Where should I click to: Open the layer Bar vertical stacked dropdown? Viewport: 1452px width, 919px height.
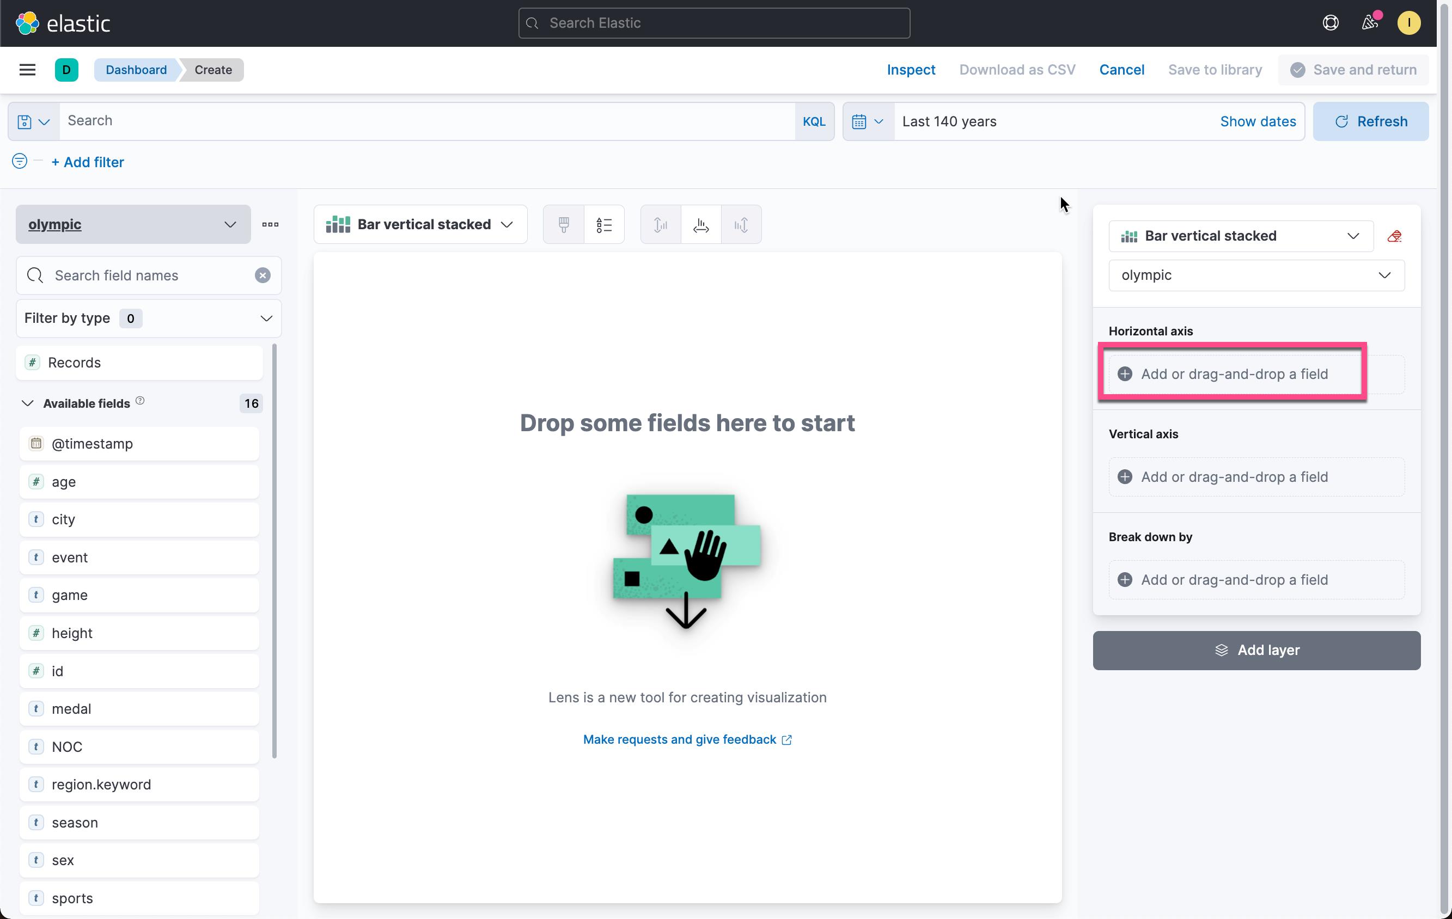1241,236
